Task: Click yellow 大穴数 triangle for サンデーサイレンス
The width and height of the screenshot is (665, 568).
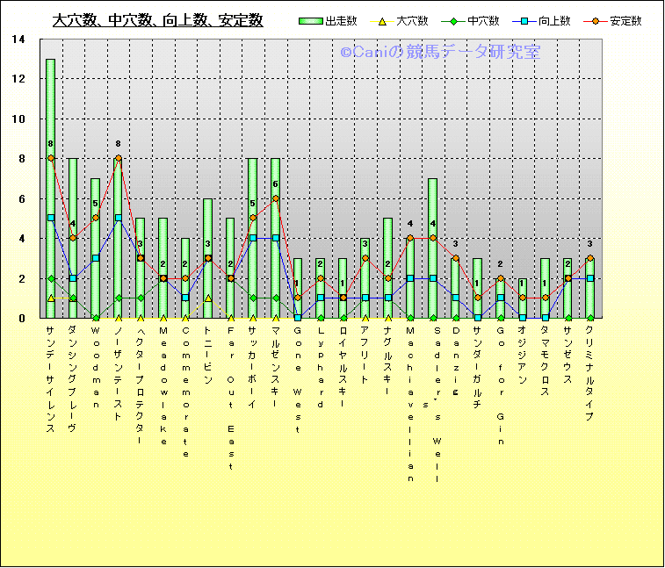Action: [x=51, y=298]
